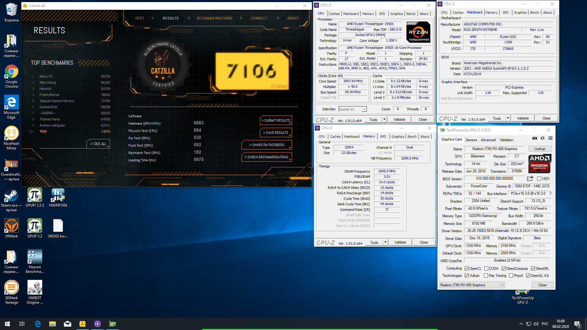Launch 3DMark Vantage desktop icon

pyautogui.click(x=11, y=292)
